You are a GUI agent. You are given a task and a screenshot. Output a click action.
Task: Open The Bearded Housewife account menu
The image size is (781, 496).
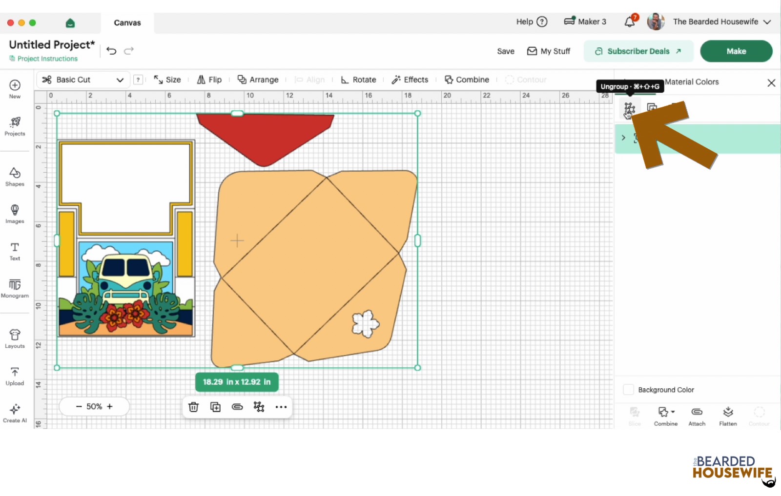coord(721,21)
